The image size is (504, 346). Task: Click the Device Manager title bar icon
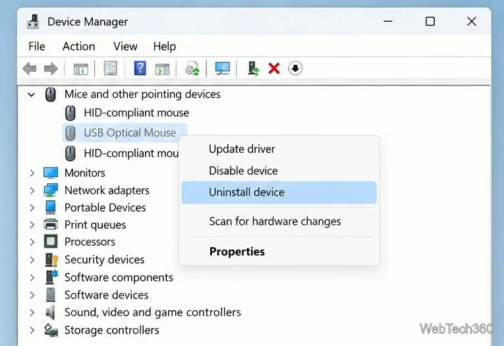pos(33,22)
